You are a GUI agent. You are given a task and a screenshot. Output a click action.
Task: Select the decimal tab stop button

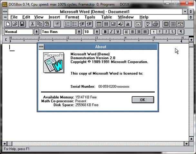pos(172,32)
